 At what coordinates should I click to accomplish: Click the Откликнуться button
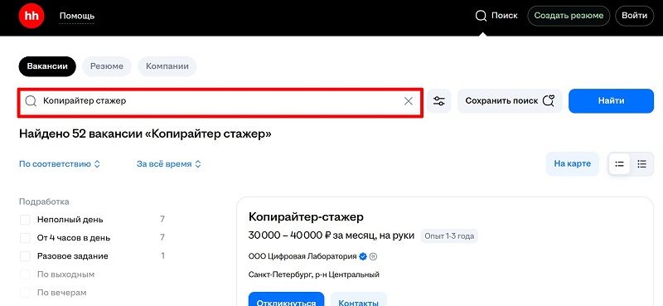[286, 299]
